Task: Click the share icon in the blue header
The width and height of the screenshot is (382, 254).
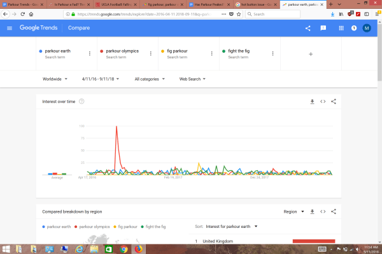Action: click(308, 28)
